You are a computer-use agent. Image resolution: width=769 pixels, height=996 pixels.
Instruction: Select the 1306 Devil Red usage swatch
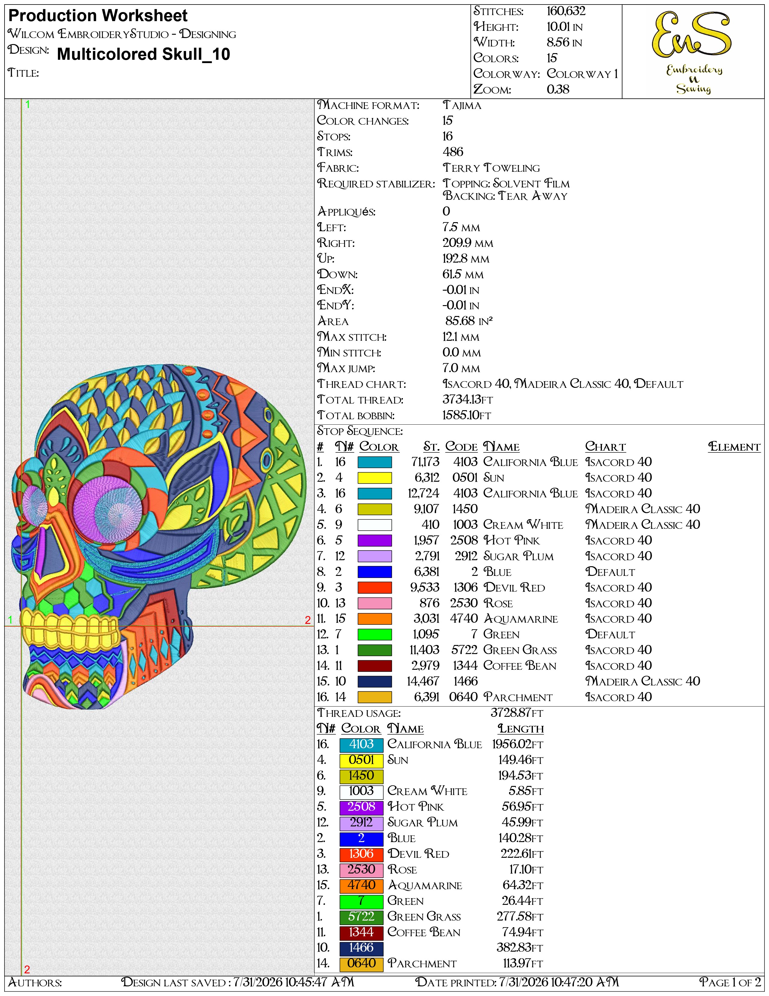361,854
